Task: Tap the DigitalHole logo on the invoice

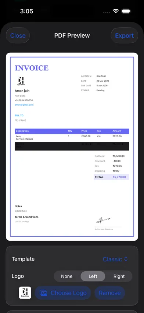Action: click(21, 81)
